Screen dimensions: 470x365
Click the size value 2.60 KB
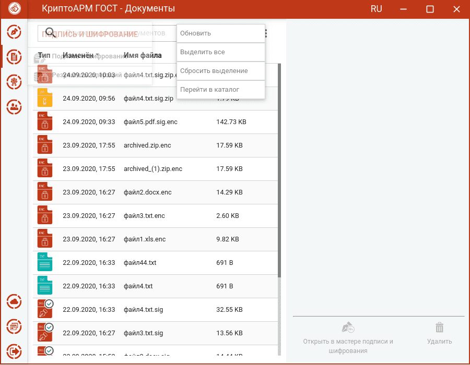click(x=228, y=216)
